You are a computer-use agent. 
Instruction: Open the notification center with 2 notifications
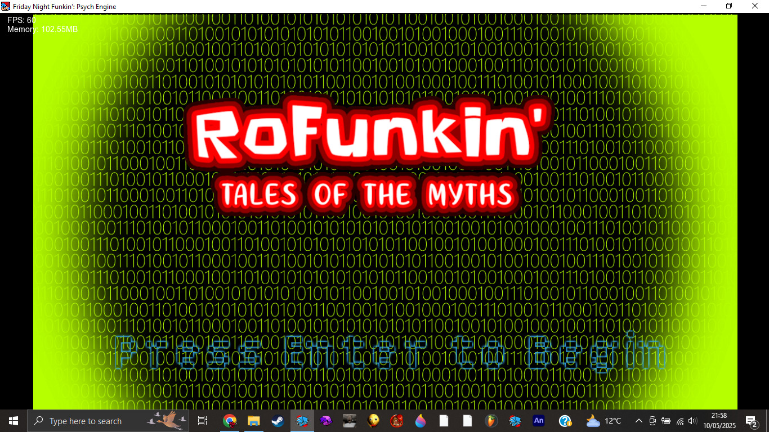[x=752, y=421]
